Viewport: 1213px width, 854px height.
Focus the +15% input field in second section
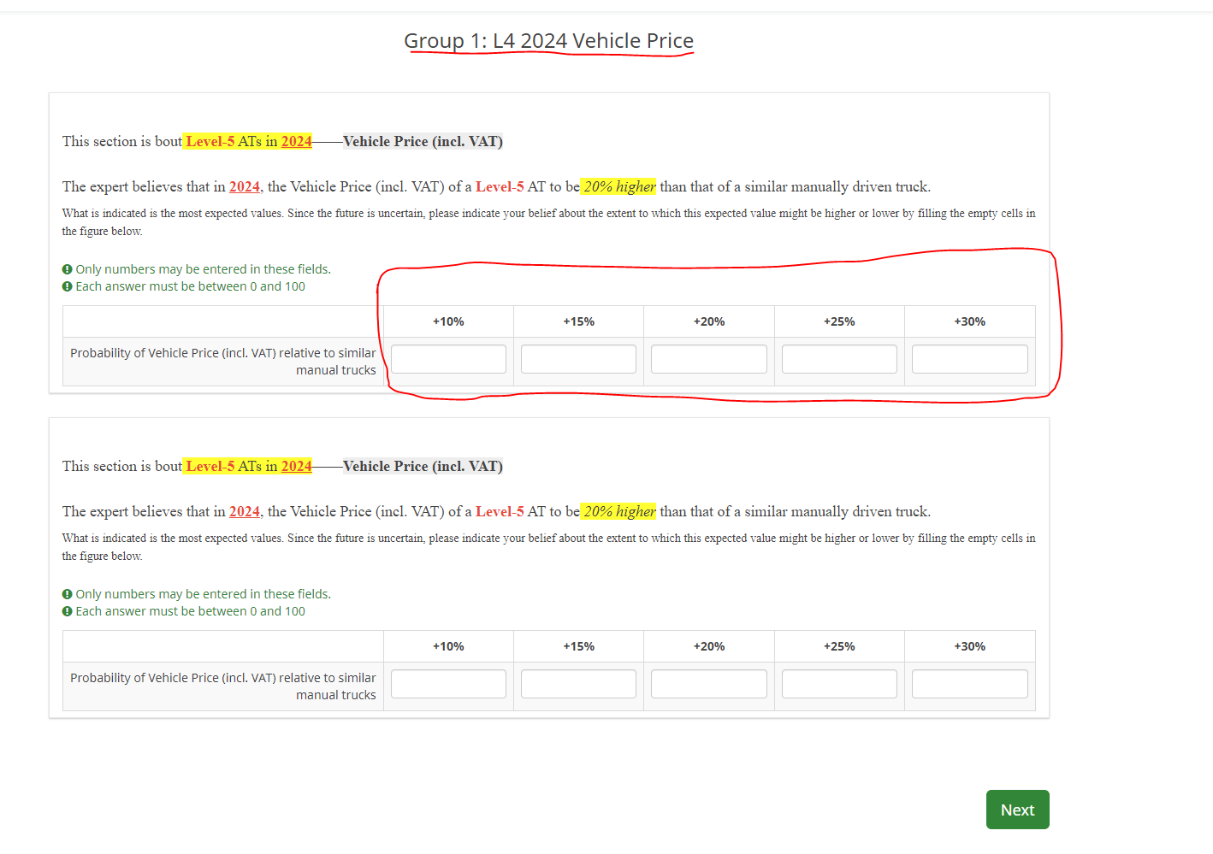point(578,684)
